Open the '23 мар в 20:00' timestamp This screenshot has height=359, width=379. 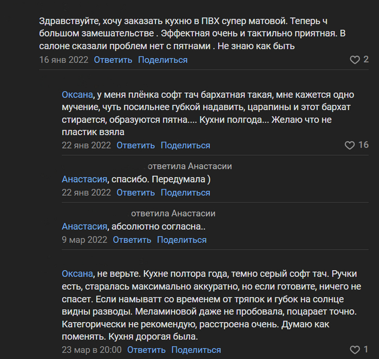(x=92, y=350)
